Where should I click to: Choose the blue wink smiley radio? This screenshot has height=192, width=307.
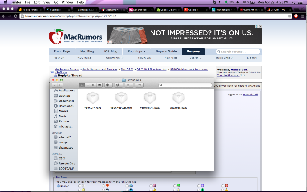[127, 186]
